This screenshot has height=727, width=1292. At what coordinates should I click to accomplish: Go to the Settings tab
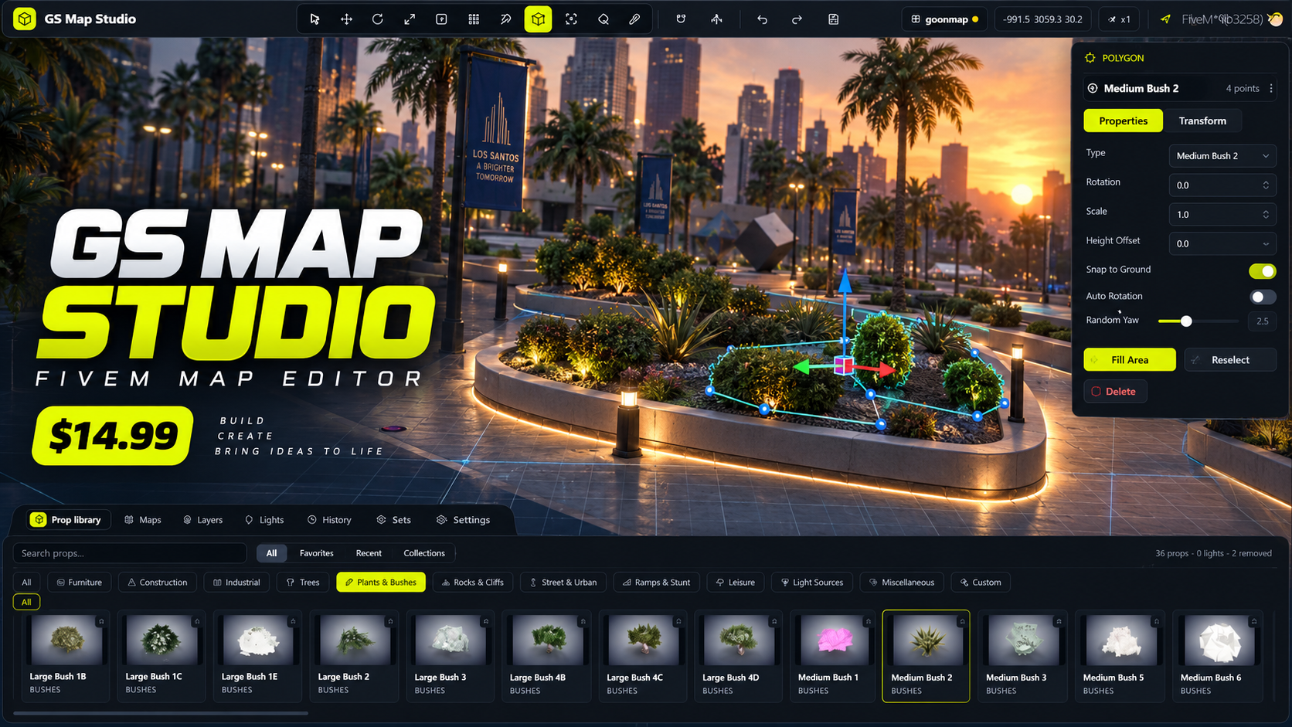(463, 520)
